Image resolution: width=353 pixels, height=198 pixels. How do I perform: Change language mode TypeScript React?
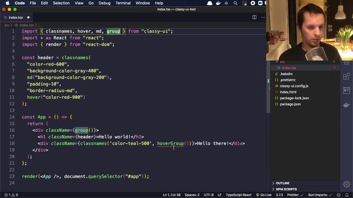pos(238,195)
